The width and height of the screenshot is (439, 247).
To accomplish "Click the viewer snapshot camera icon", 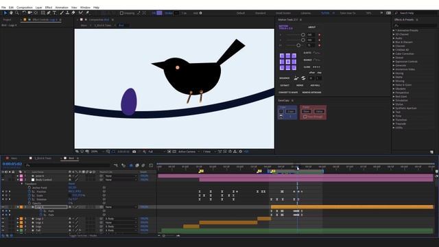I will 134,152.
